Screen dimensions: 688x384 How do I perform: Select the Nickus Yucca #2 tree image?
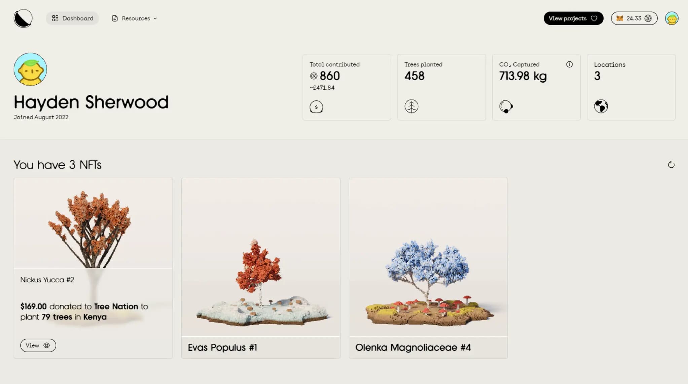pyautogui.click(x=93, y=223)
